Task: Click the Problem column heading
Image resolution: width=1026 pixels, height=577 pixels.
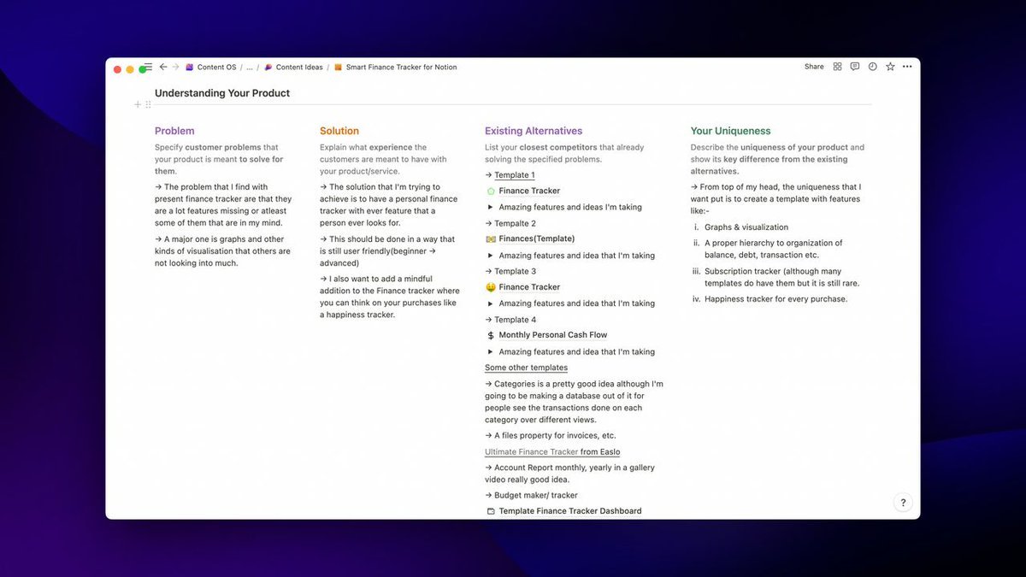Action: click(x=174, y=131)
